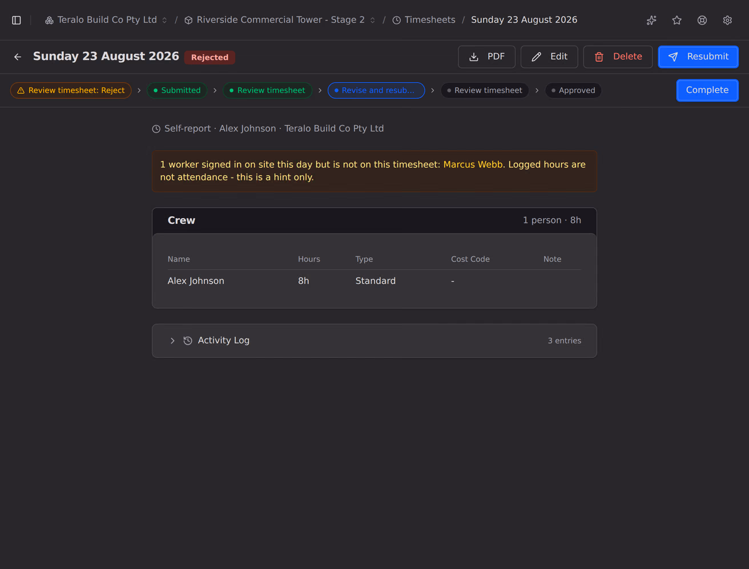Go back using the left arrow
This screenshot has width=749, height=569.
pyautogui.click(x=18, y=57)
